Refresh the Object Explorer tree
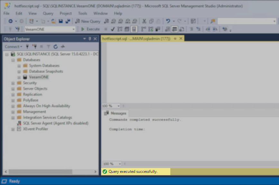Screen dimensions: 279x185 [x=56, y=47]
